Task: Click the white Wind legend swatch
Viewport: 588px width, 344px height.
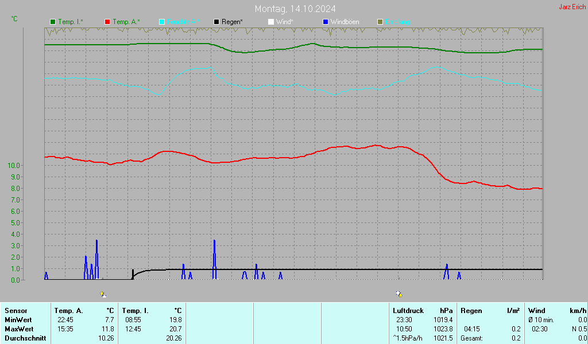Action: coord(271,22)
